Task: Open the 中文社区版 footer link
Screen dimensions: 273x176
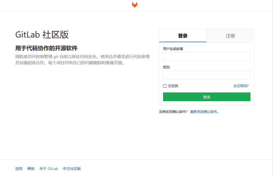Action: pyautogui.click(x=72, y=169)
